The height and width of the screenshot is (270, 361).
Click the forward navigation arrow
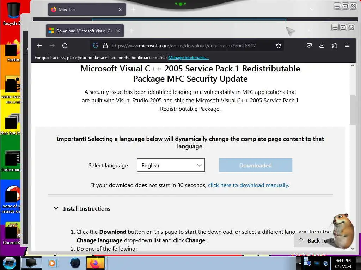point(52,46)
